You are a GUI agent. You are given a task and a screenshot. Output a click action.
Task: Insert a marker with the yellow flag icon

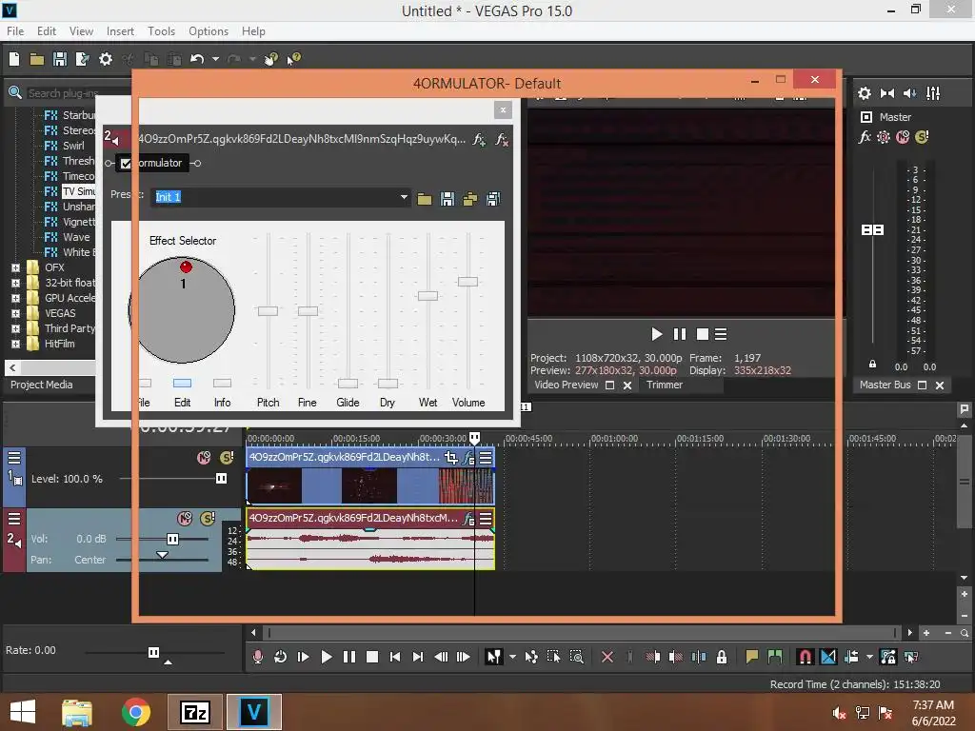pos(752,657)
